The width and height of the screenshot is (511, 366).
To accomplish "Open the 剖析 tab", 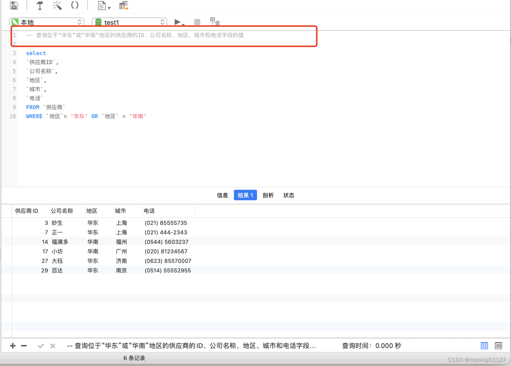I will click(x=268, y=195).
